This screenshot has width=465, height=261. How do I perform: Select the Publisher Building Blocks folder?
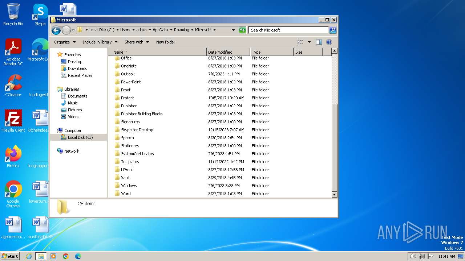(142, 114)
